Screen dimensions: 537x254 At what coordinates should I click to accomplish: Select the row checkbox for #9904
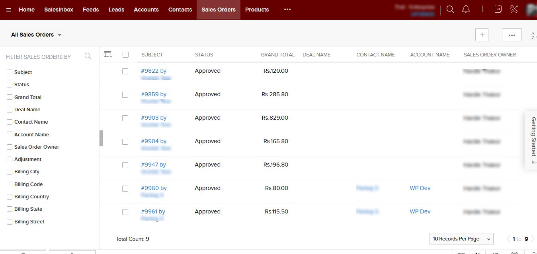pos(125,142)
